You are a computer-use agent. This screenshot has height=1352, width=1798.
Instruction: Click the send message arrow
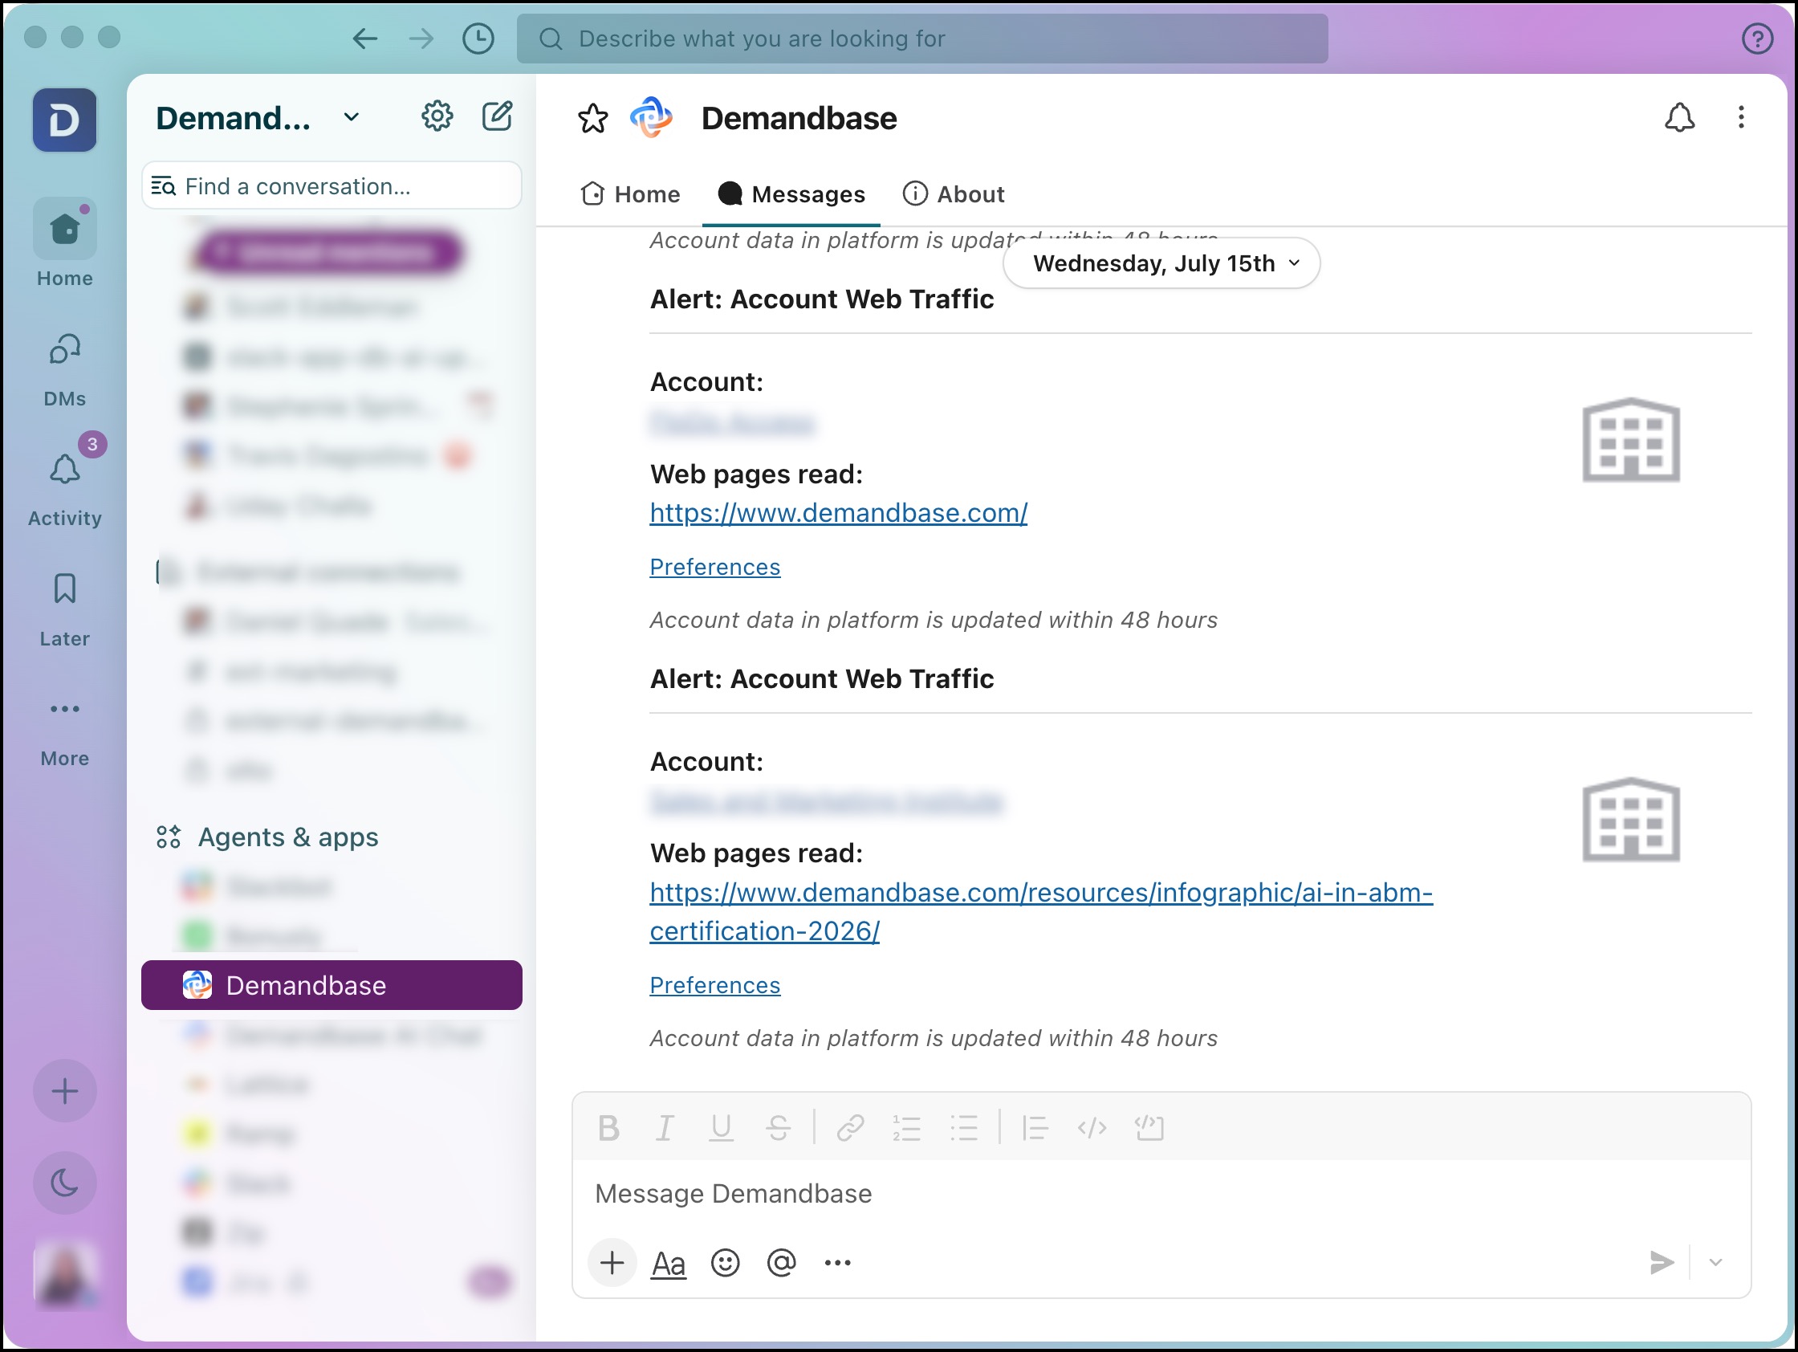pos(1662,1264)
